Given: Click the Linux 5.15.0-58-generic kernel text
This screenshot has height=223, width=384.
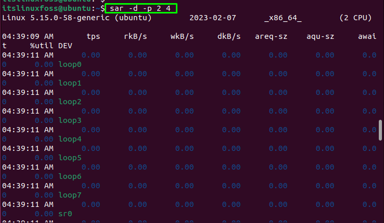Looking at the screenshot, I should tap(77, 18).
